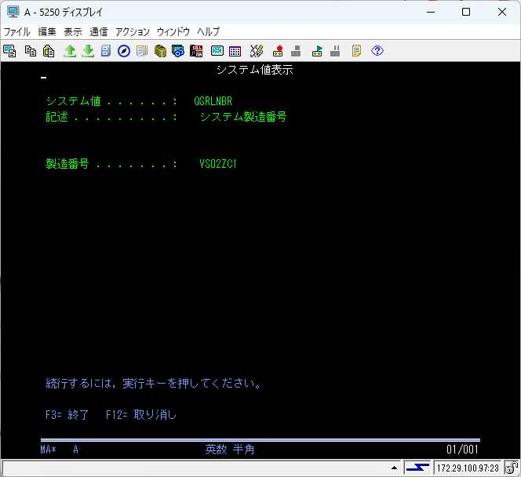Open the ウィンドウ menu
The height and width of the screenshot is (477, 521).
[x=173, y=32]
